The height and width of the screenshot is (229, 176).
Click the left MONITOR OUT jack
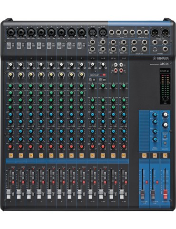point(139,32)
